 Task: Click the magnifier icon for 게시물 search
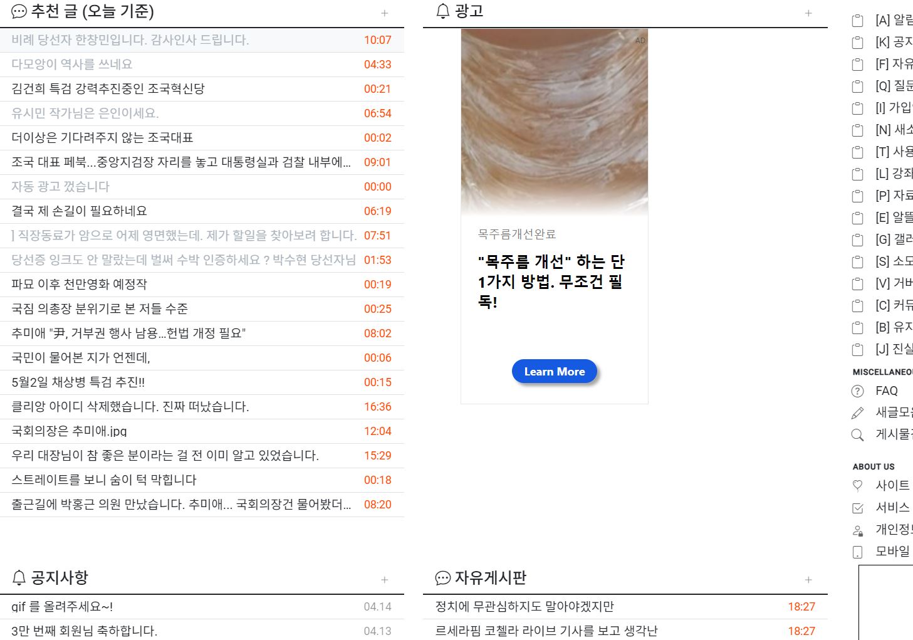click(x=858, y=435)
